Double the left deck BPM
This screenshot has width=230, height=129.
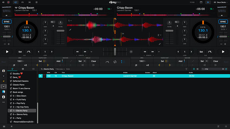[x=26, y=65]
